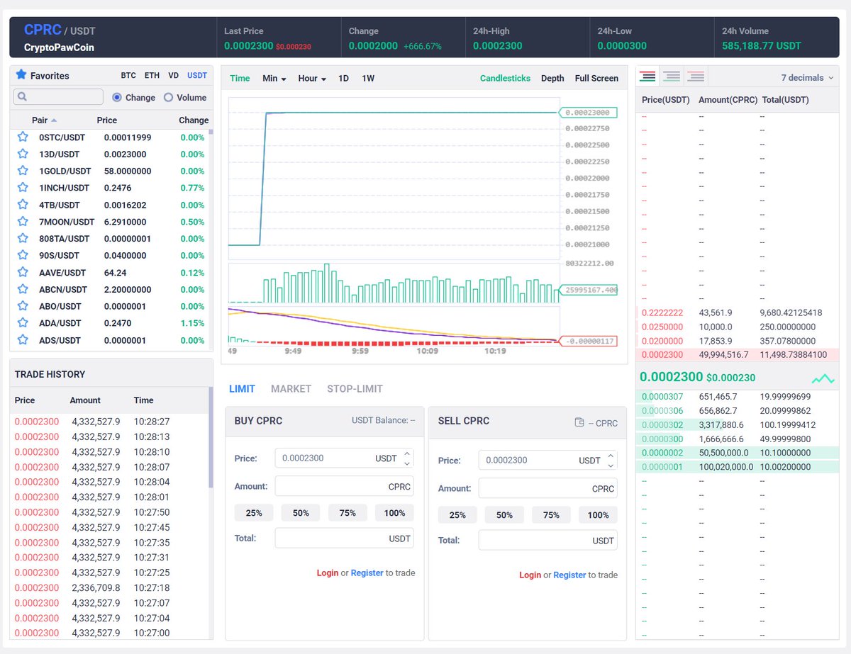
Task: Show buy orders only view icon
Action: click(672, 76)
